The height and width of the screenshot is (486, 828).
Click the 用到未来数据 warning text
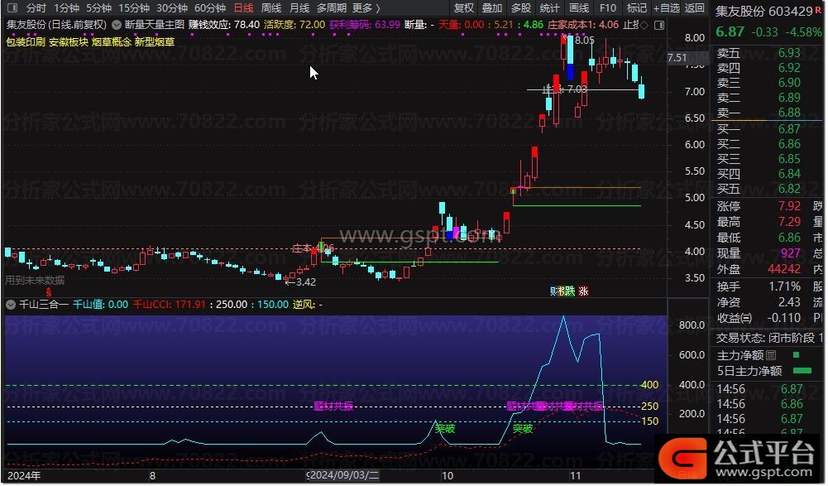click(35, 281)
